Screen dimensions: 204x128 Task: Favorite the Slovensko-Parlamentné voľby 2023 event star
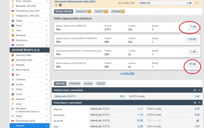56,5
